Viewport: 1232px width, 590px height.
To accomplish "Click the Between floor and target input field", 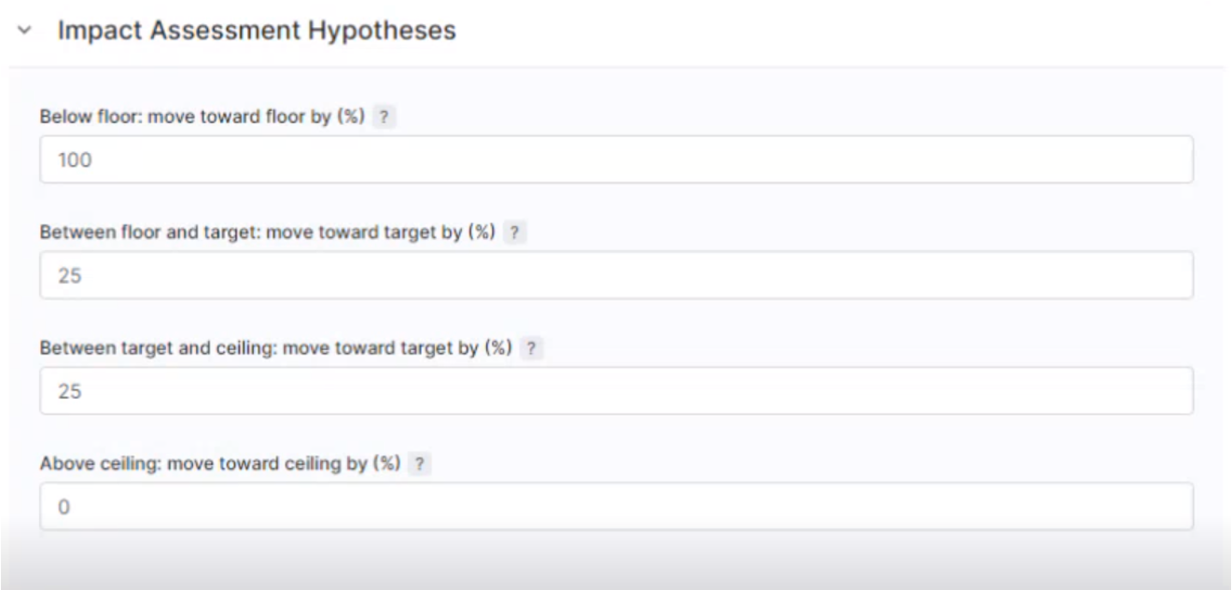I will pos(616,275).
